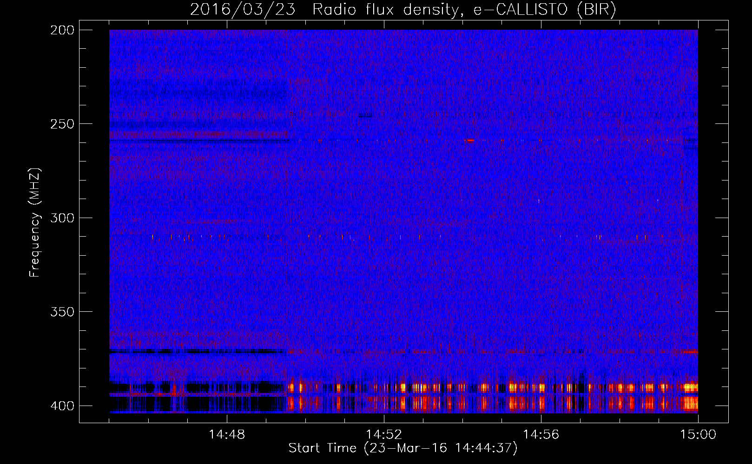Click the 14:56 time tick label
752x464 pixels.
(541, 435)
